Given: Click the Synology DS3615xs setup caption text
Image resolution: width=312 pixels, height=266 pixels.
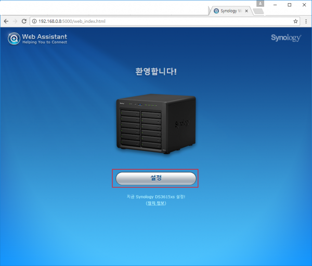Looking at the screenshot, I should click(156, 197).
